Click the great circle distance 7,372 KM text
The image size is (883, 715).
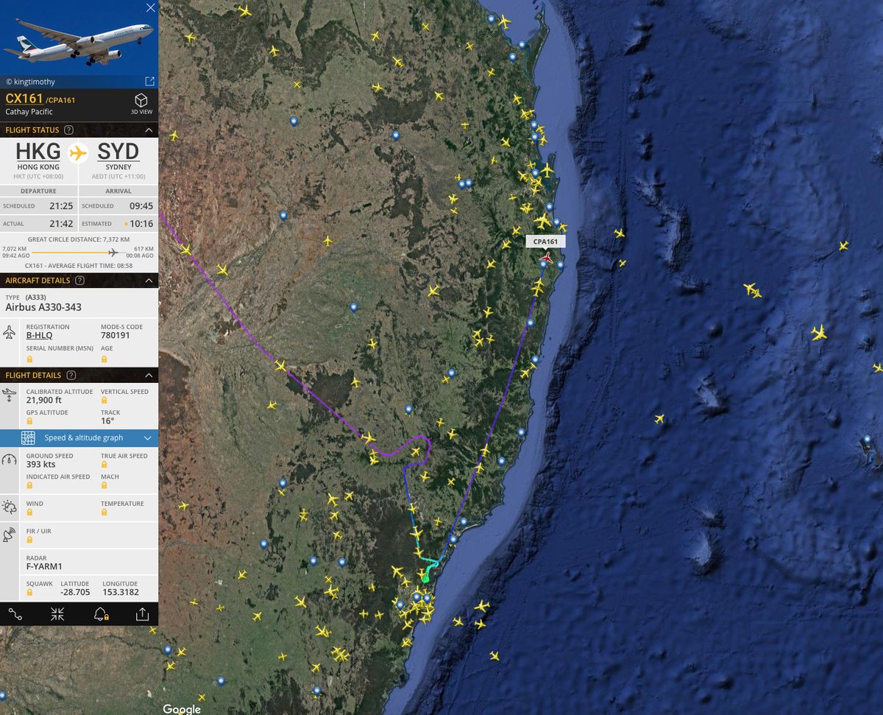(x=79, y=239)
